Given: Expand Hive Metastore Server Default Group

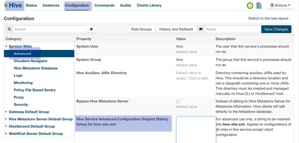Looking at the screenshot, I should (6, 119).
